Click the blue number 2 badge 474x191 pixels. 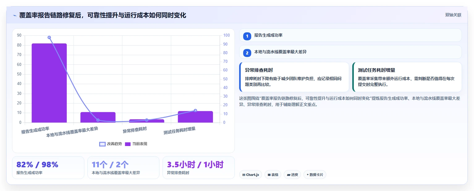[247, 53]
